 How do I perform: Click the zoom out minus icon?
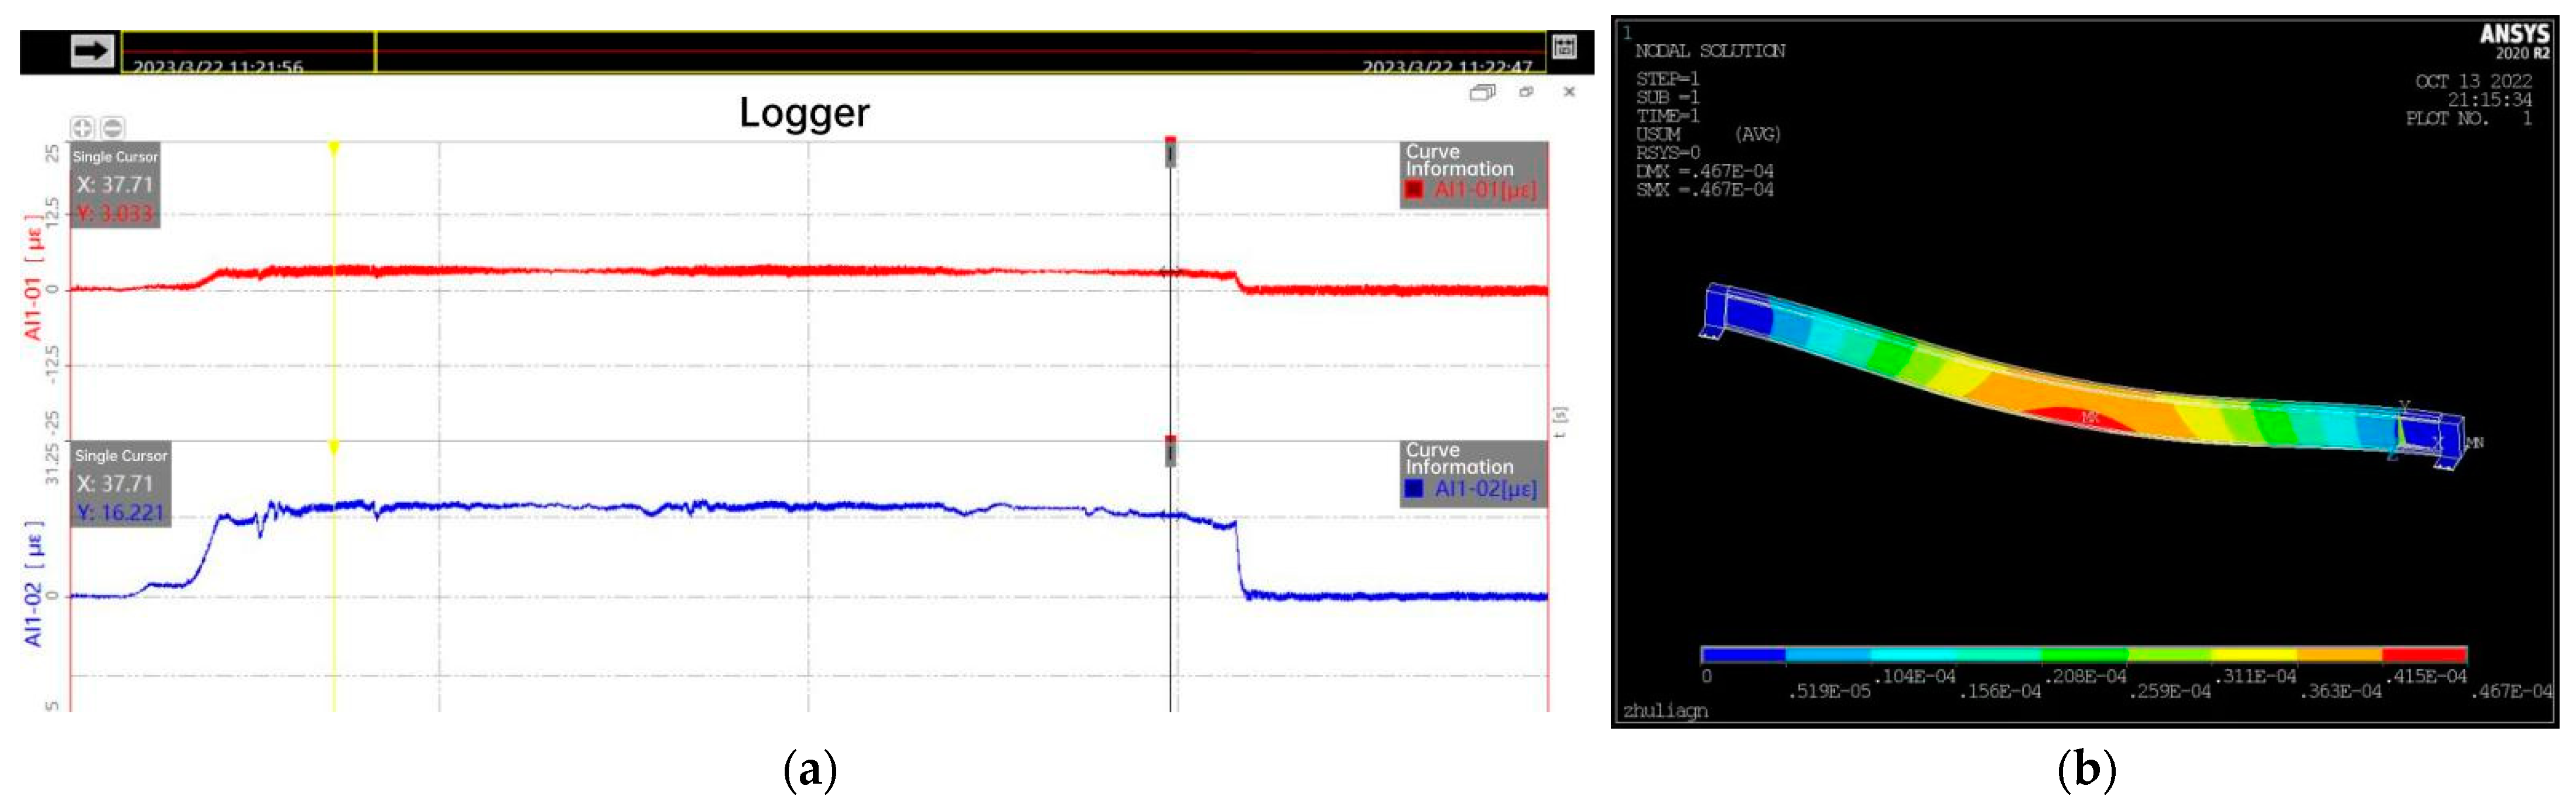coord(113,128)
